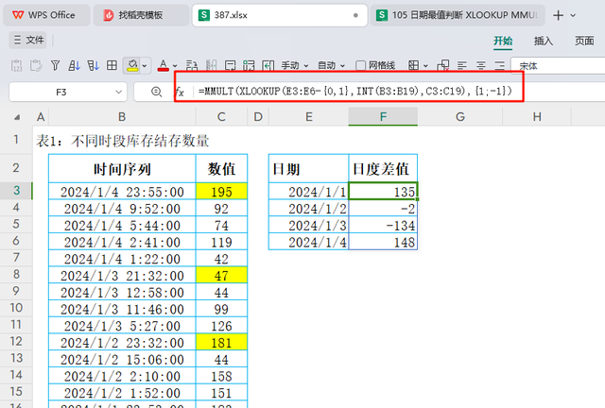The height and width of the screenshot is (408, 605).
Task: Align text center
Action: (x=481, y=65)
